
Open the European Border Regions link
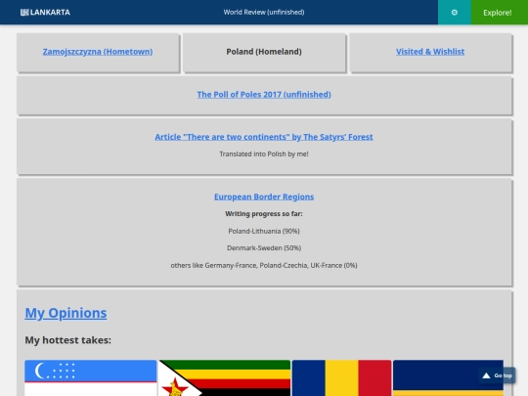[264, 197]
